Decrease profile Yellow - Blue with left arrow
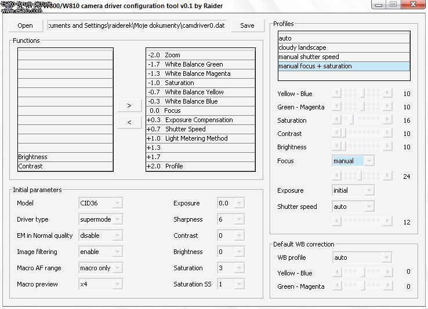Image resolution: width=428 pixels, height=309 pixels. [x=336, y=93]
